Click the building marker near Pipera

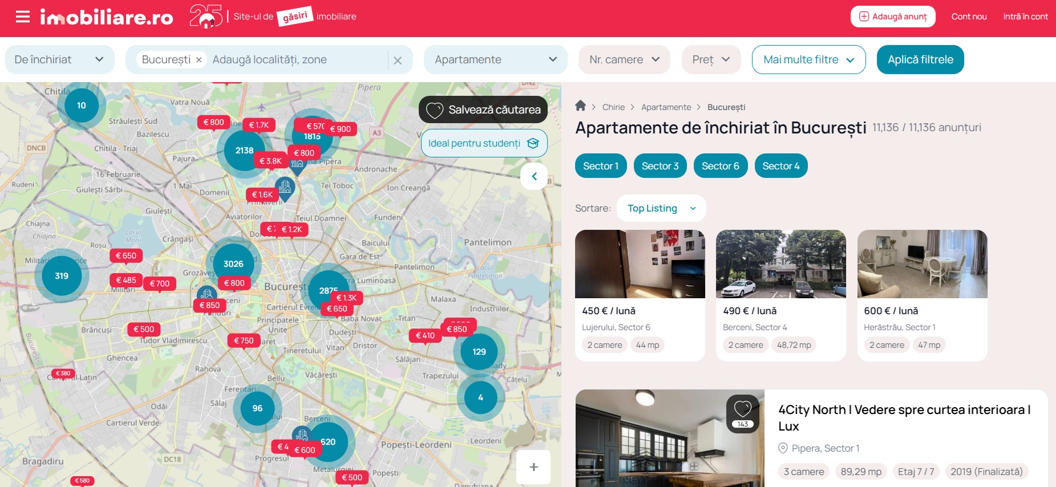click(x=297, y=164)
